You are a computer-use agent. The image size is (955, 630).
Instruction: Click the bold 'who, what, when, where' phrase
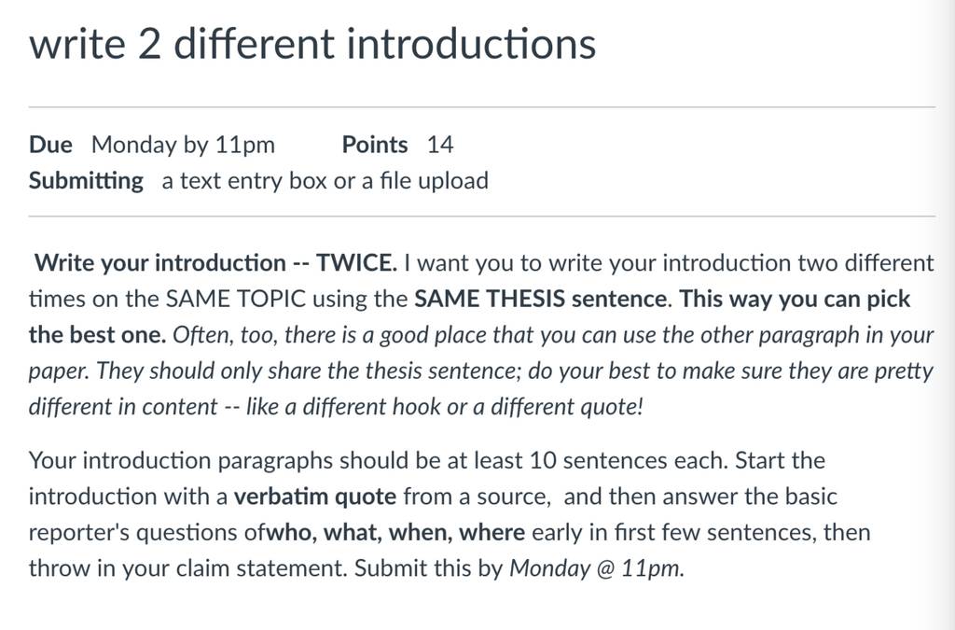click(395, 533)
